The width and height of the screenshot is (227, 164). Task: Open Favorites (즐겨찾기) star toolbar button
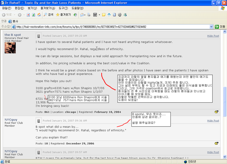coord(63,15)
